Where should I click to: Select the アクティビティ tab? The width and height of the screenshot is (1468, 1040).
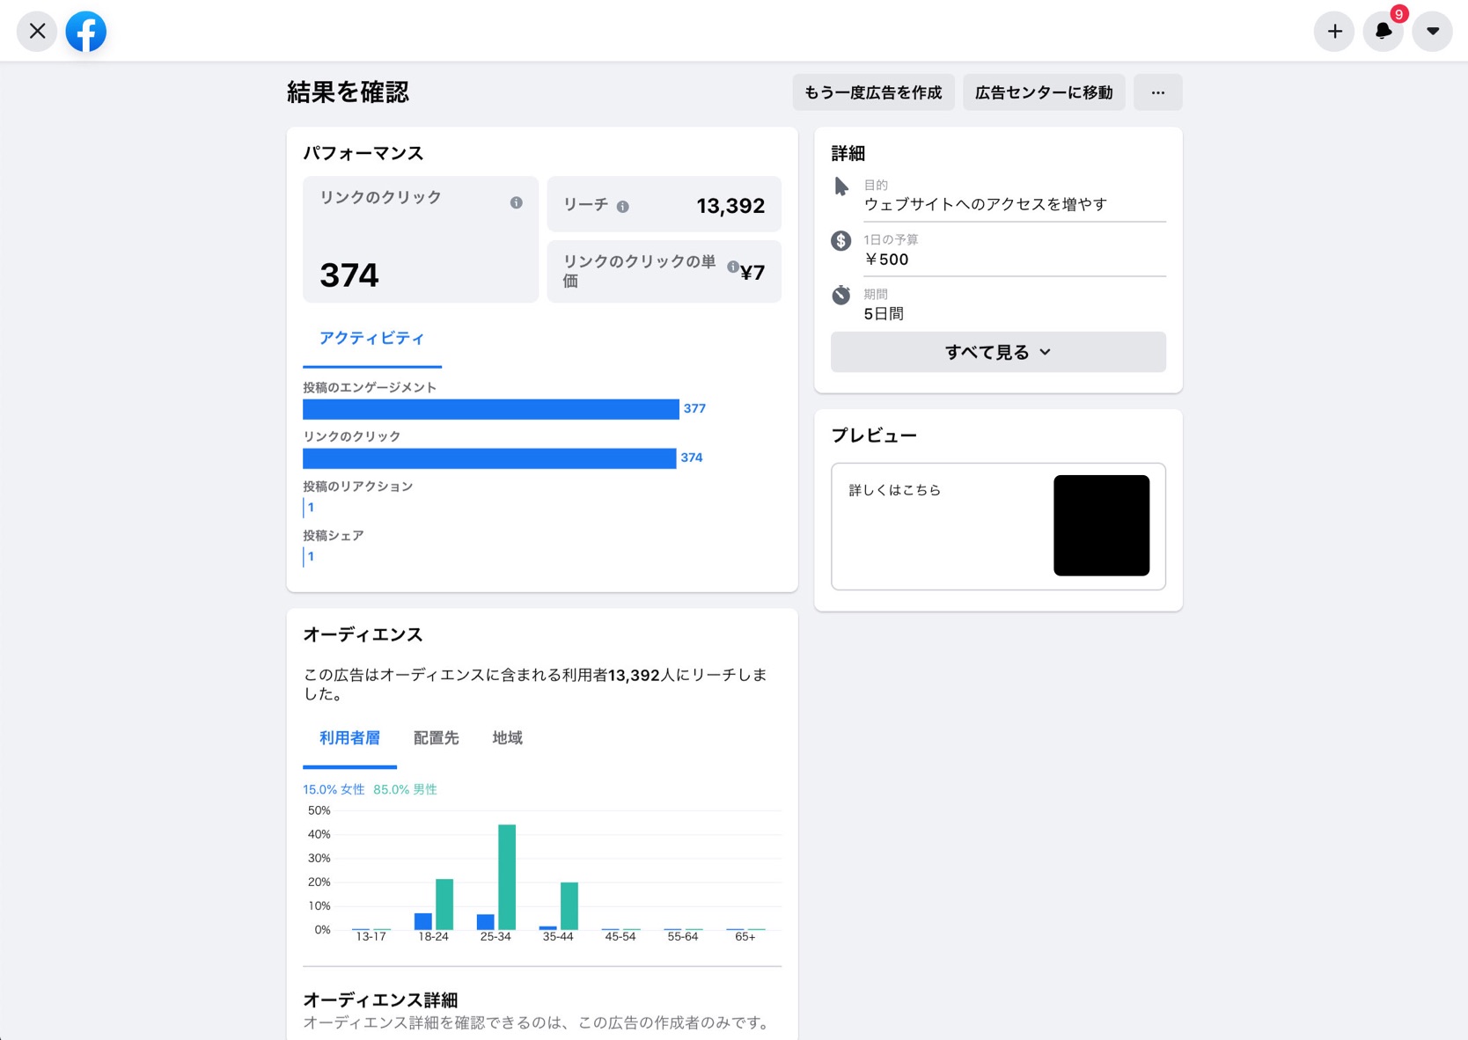(371, 339)
